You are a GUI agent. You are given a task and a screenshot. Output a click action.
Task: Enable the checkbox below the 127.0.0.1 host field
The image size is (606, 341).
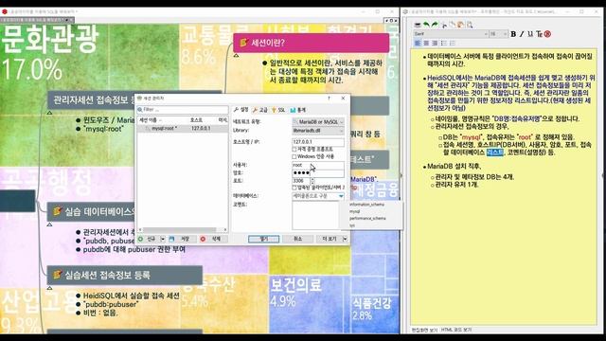point(294,149)
